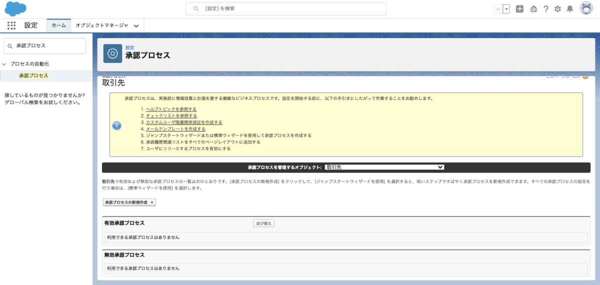Switch to the ホーム tab

(x=58, y=25)
